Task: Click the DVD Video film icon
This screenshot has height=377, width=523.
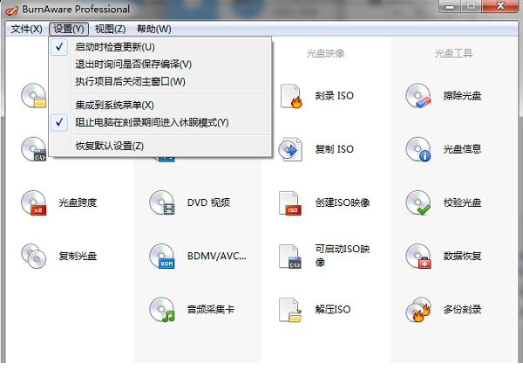Action: click(162, 202)
